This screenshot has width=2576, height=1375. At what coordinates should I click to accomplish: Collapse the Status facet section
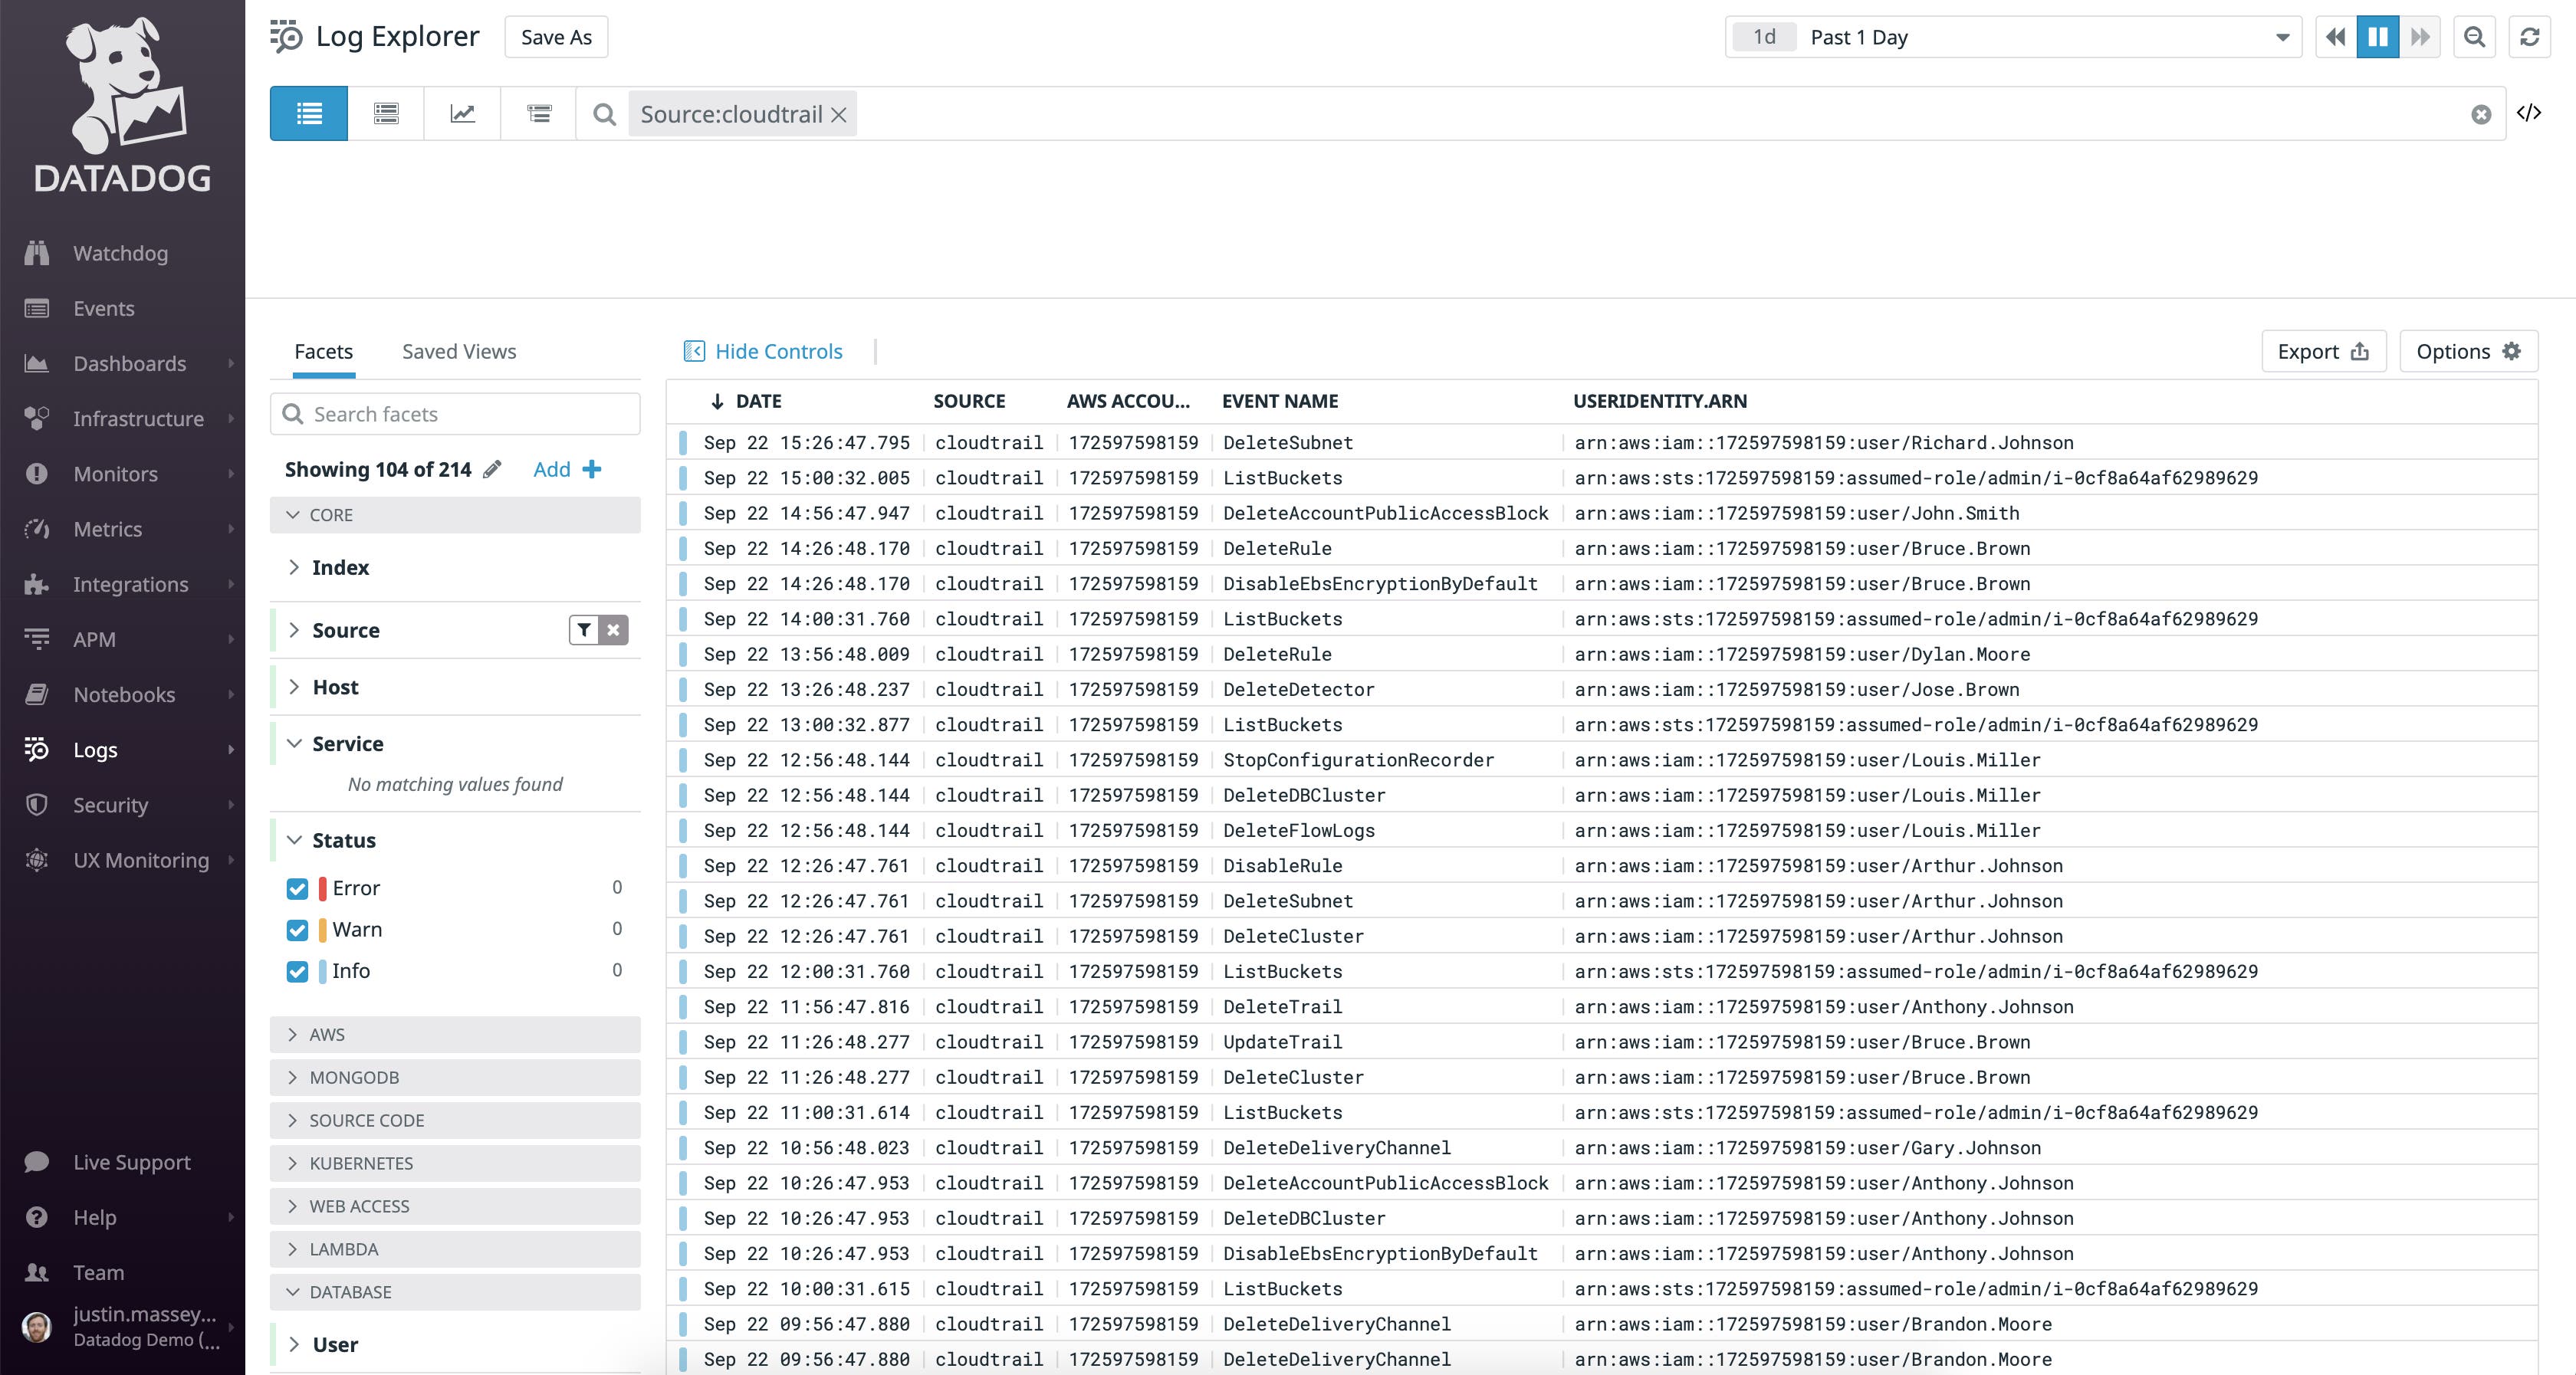coord(294,840)
